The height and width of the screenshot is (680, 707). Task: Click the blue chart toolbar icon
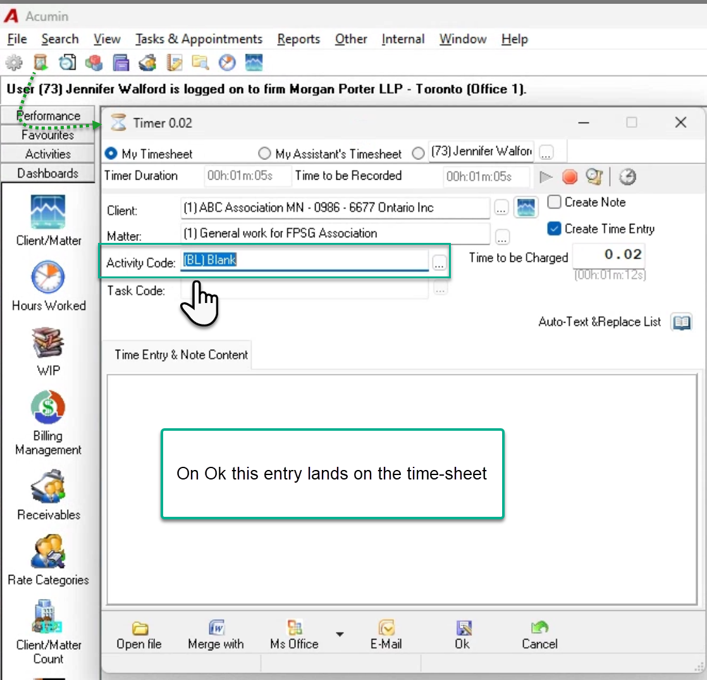click(x=254, y=62)
